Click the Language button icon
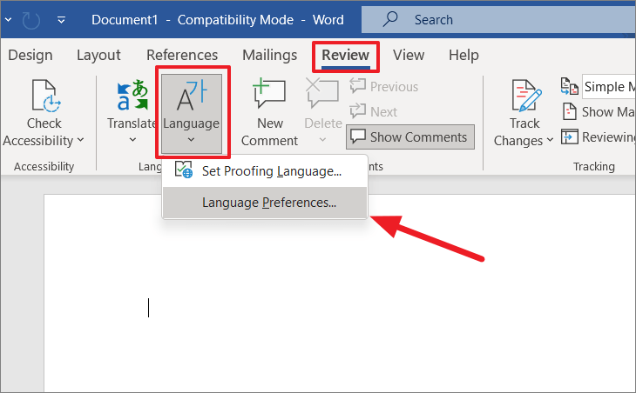Viewport: 636px width, 393px height. coord(192,96)
